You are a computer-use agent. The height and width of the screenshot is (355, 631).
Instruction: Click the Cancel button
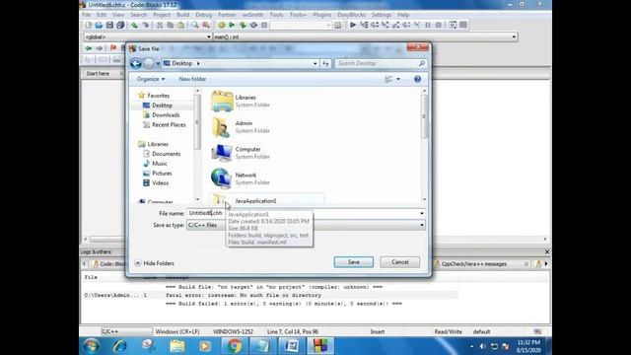point(399,262)
